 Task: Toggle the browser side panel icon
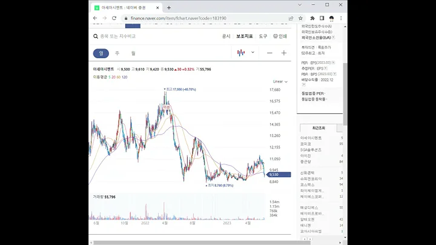coord(322,18)
